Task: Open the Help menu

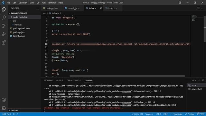Action: 61,3
